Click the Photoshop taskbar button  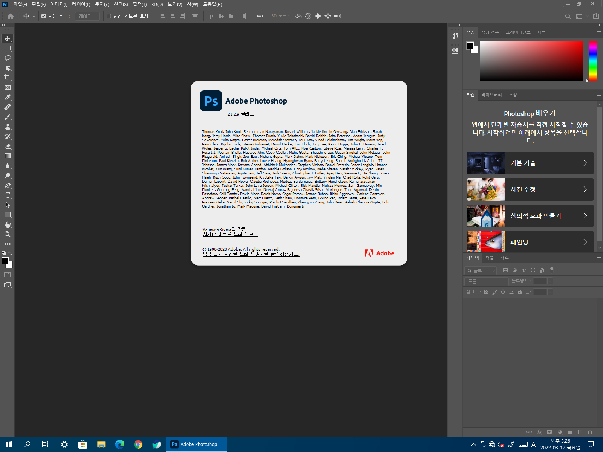pyautogui.click(x=196, y=444)
